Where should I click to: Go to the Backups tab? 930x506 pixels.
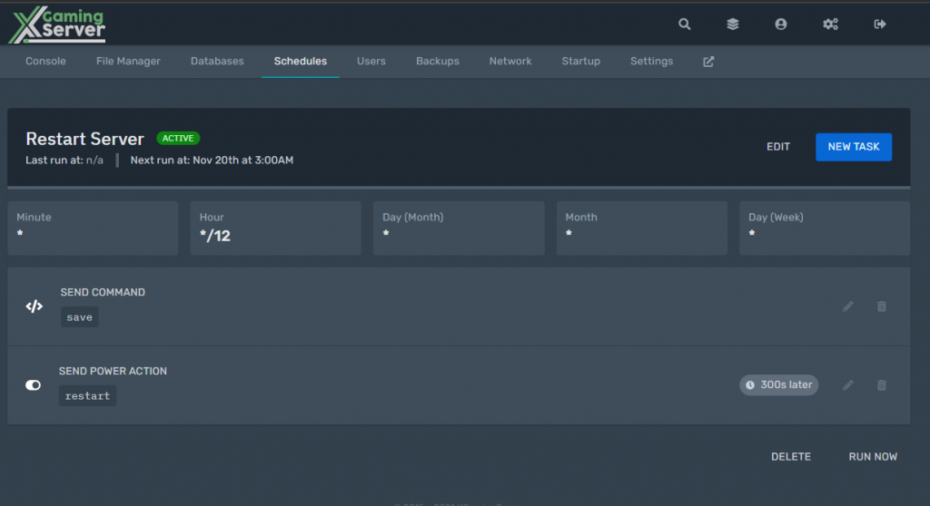coord(438,61)
